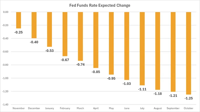Viewport: 200px width, 112px height.
Task: Click the September bar
Action: pyautogui.click(x=173, y=52)
